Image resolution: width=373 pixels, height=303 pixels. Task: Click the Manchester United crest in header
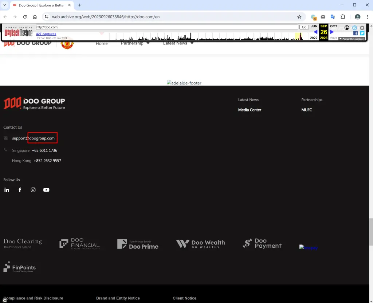coord(67,44)
